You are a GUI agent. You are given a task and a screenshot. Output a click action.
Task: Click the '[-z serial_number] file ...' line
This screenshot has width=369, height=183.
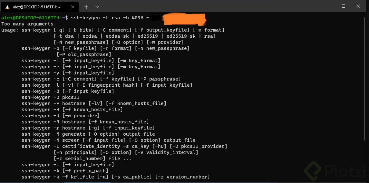[x=92, y=159]
